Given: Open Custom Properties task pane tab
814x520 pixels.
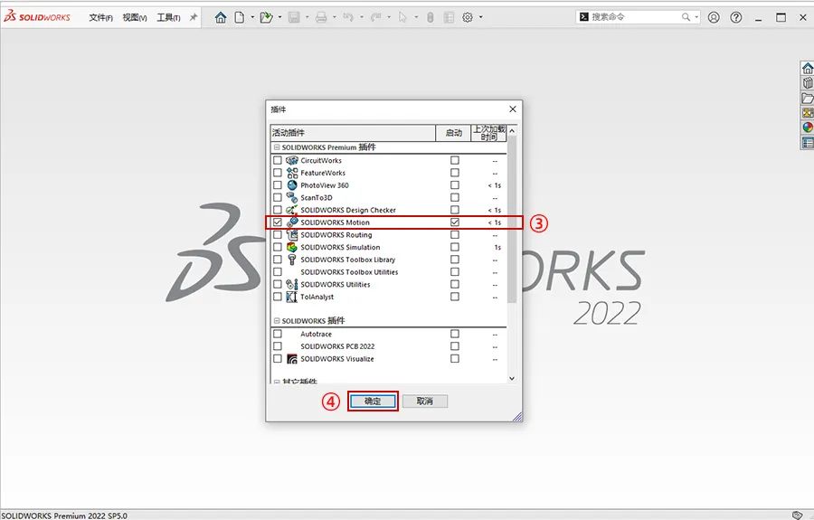Looking at the screenshot, I should pos(808,142).
